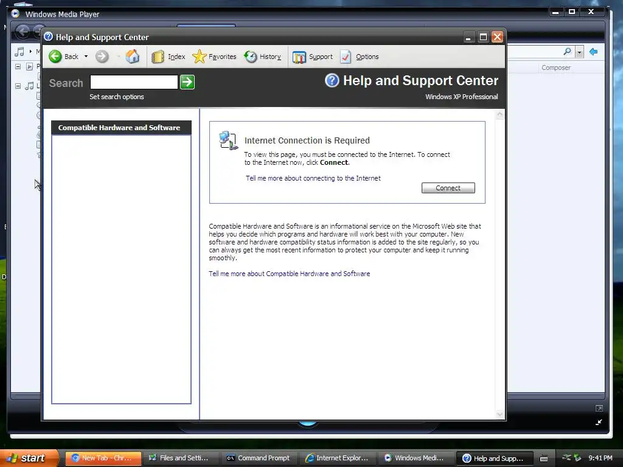Click the Connect button
The image size is (623, 467).
(x=448, y=188)
